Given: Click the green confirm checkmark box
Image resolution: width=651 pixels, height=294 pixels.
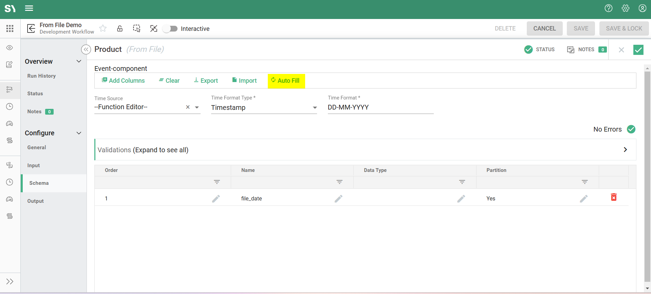Looking at the screenshot, I should pos(638,50).
